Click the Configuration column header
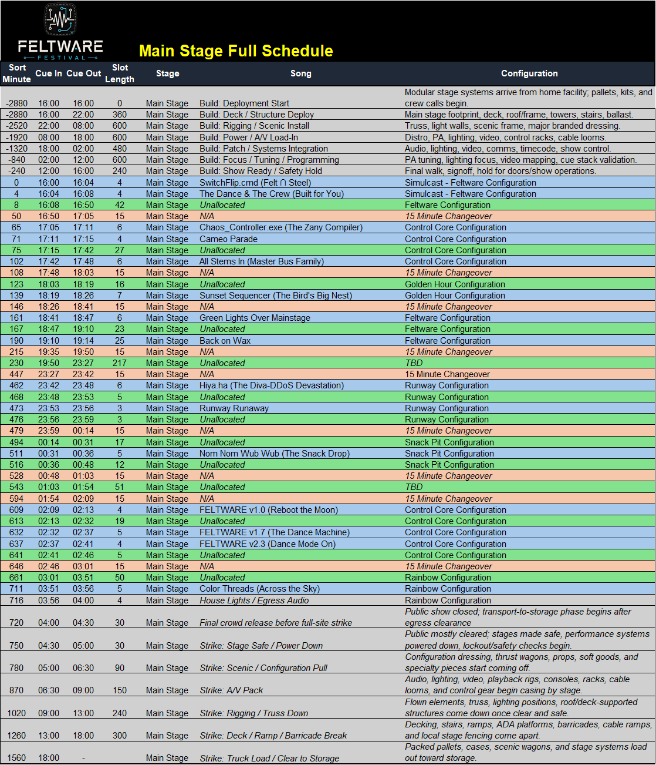This screenshot has height=765, width=656. (529, 73)
